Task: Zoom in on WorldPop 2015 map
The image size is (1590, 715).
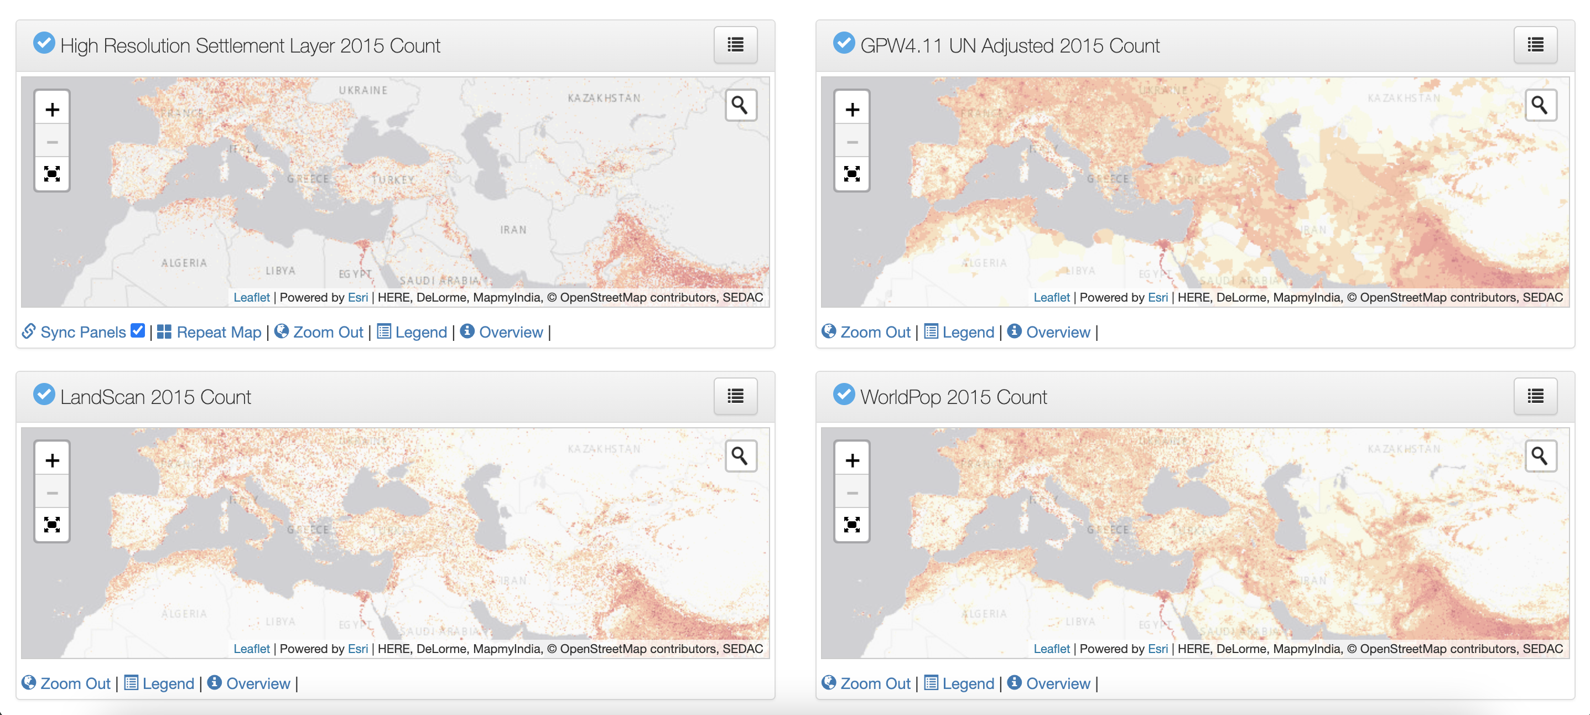Action: coord(852,460)
